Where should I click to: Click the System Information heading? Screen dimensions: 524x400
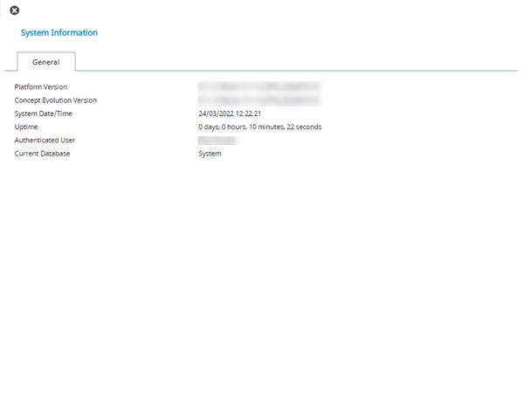click(x=59, y=33)
